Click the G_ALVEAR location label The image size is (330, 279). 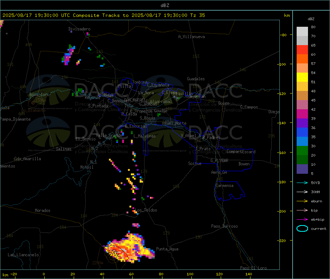click(x=219, y=161)
